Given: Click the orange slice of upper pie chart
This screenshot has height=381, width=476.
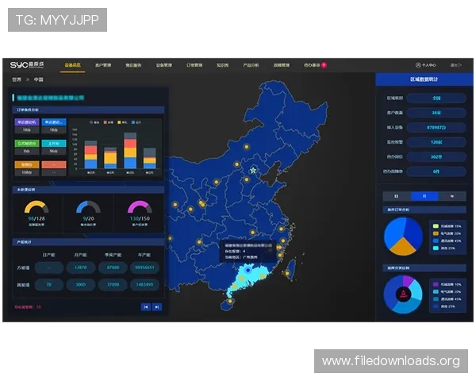Looking at the screenshot, I should pyautogui.click(x=402, y=248).
